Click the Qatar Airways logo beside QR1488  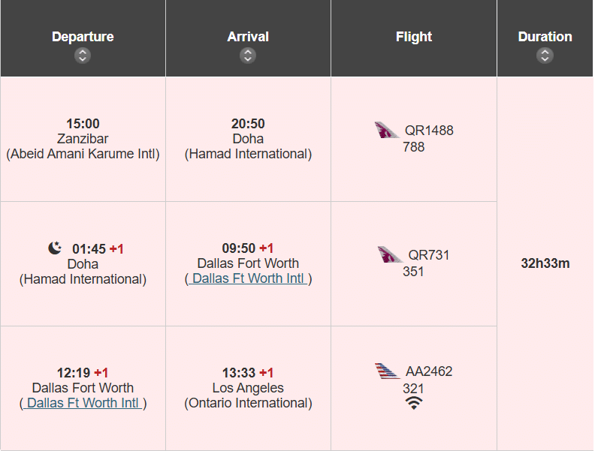click(387, 131)
